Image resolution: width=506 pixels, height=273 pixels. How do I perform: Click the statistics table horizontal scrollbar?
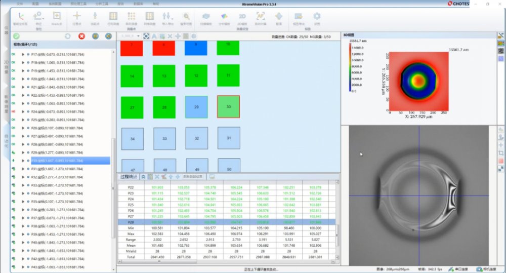pos(228,262)
